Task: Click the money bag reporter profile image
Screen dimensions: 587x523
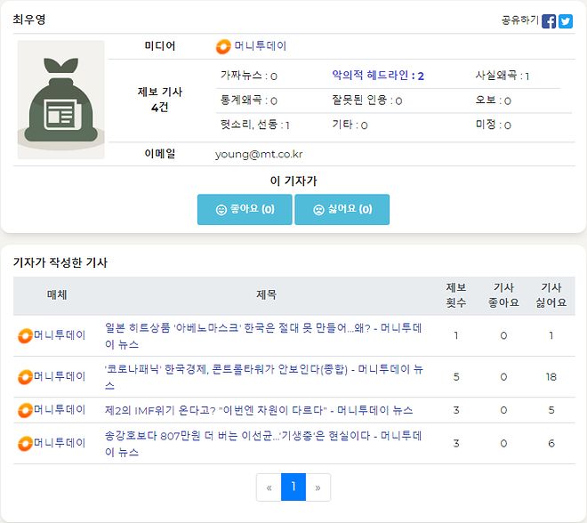Action: tap(61, 100)
